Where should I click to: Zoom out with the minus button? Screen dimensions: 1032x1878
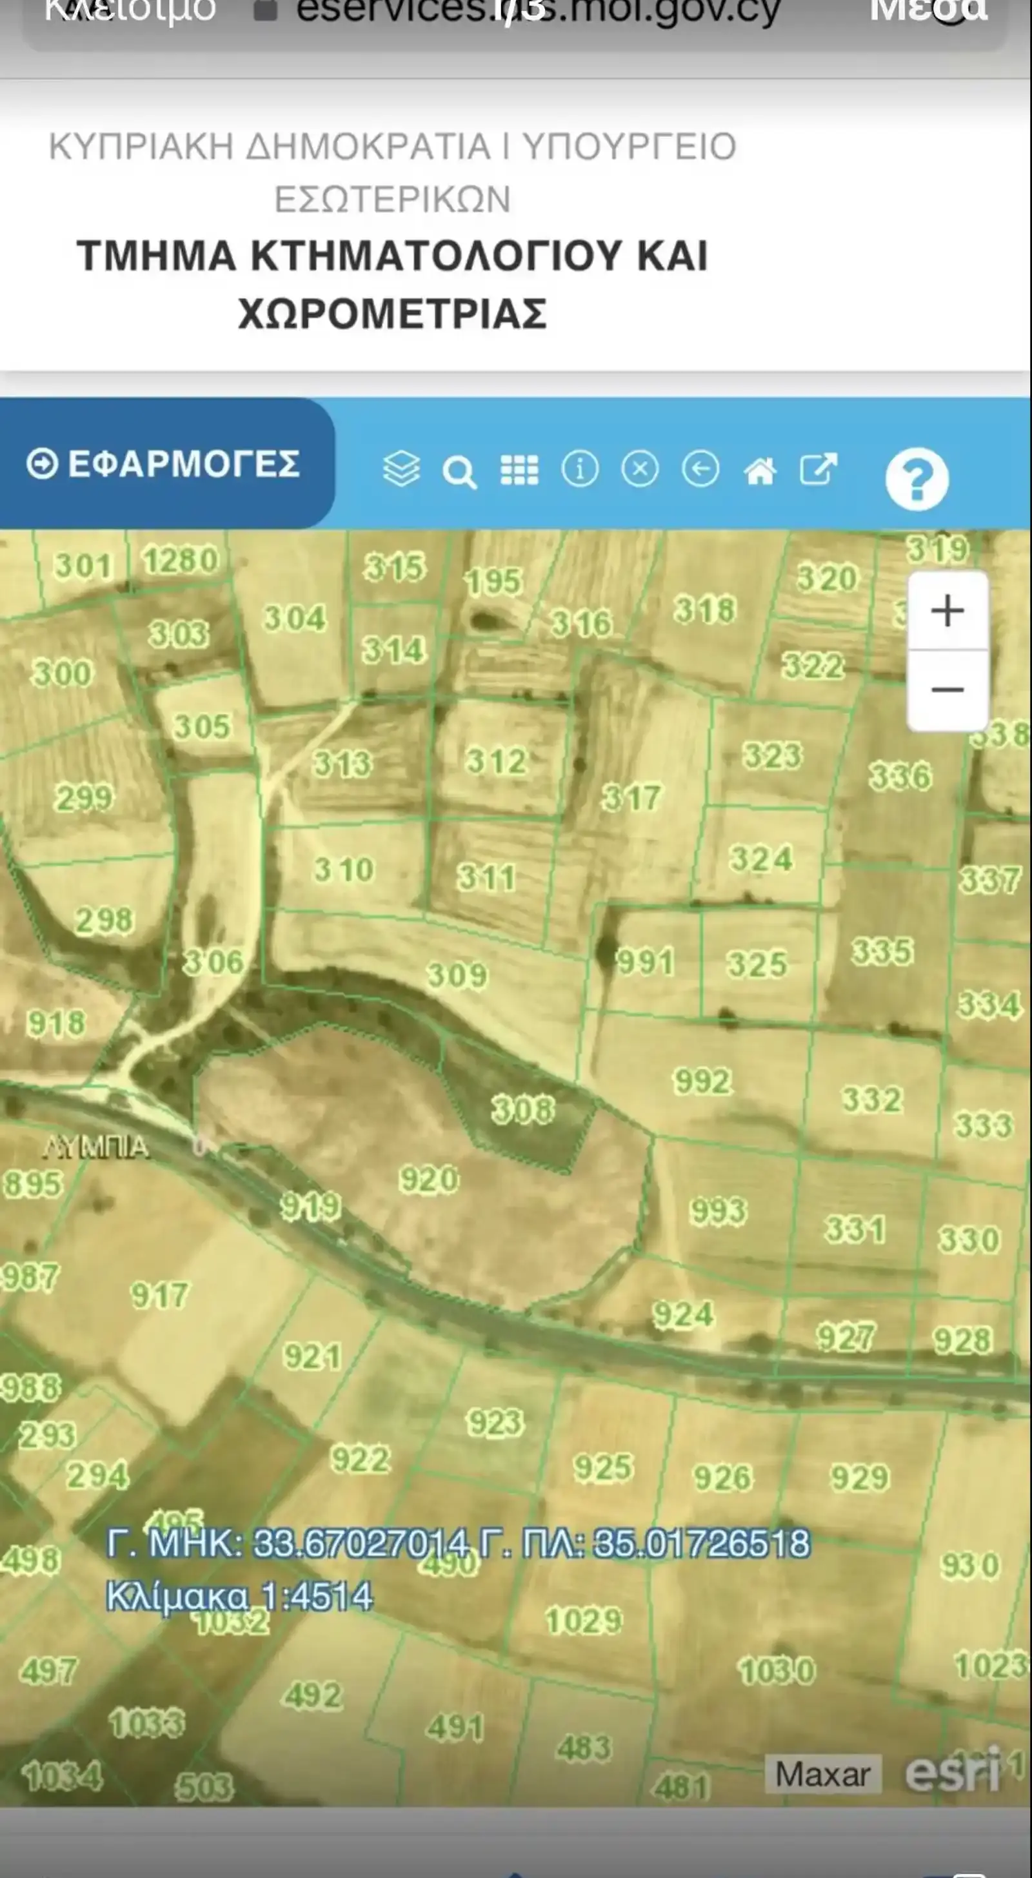click(x=948, y=690)
